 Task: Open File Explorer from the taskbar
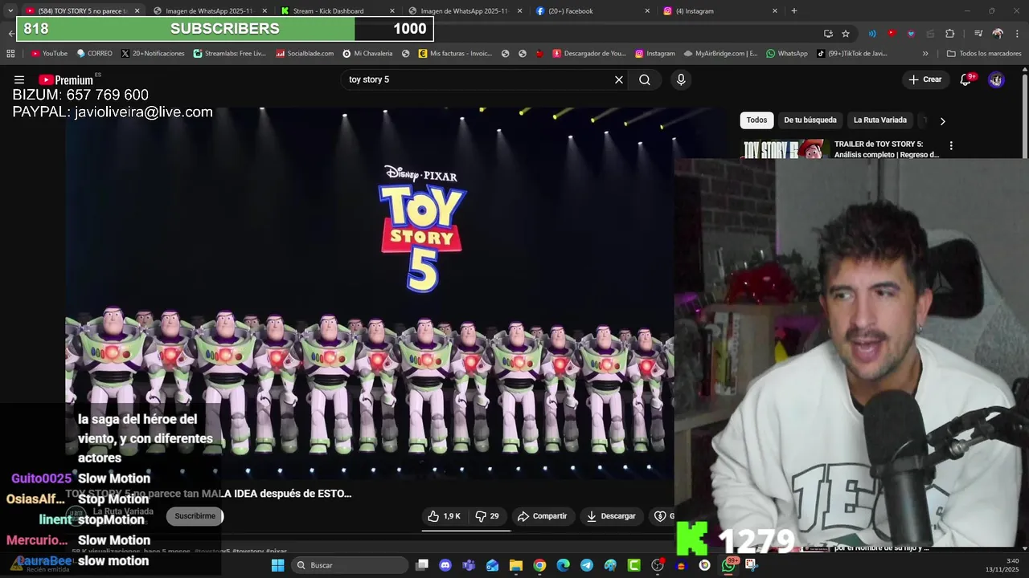pyautogui.click(x=515, y=565)
